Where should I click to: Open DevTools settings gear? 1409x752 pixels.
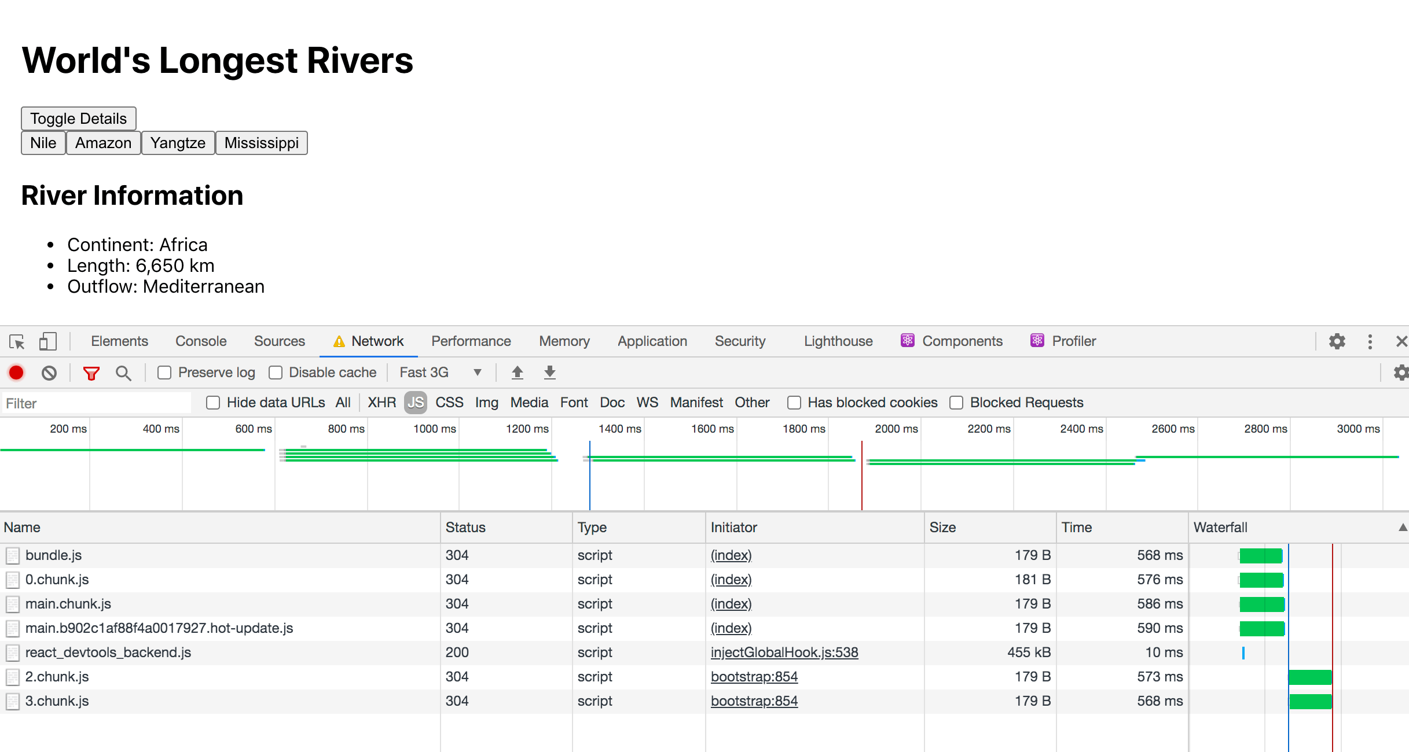(x=1337, y=341)
